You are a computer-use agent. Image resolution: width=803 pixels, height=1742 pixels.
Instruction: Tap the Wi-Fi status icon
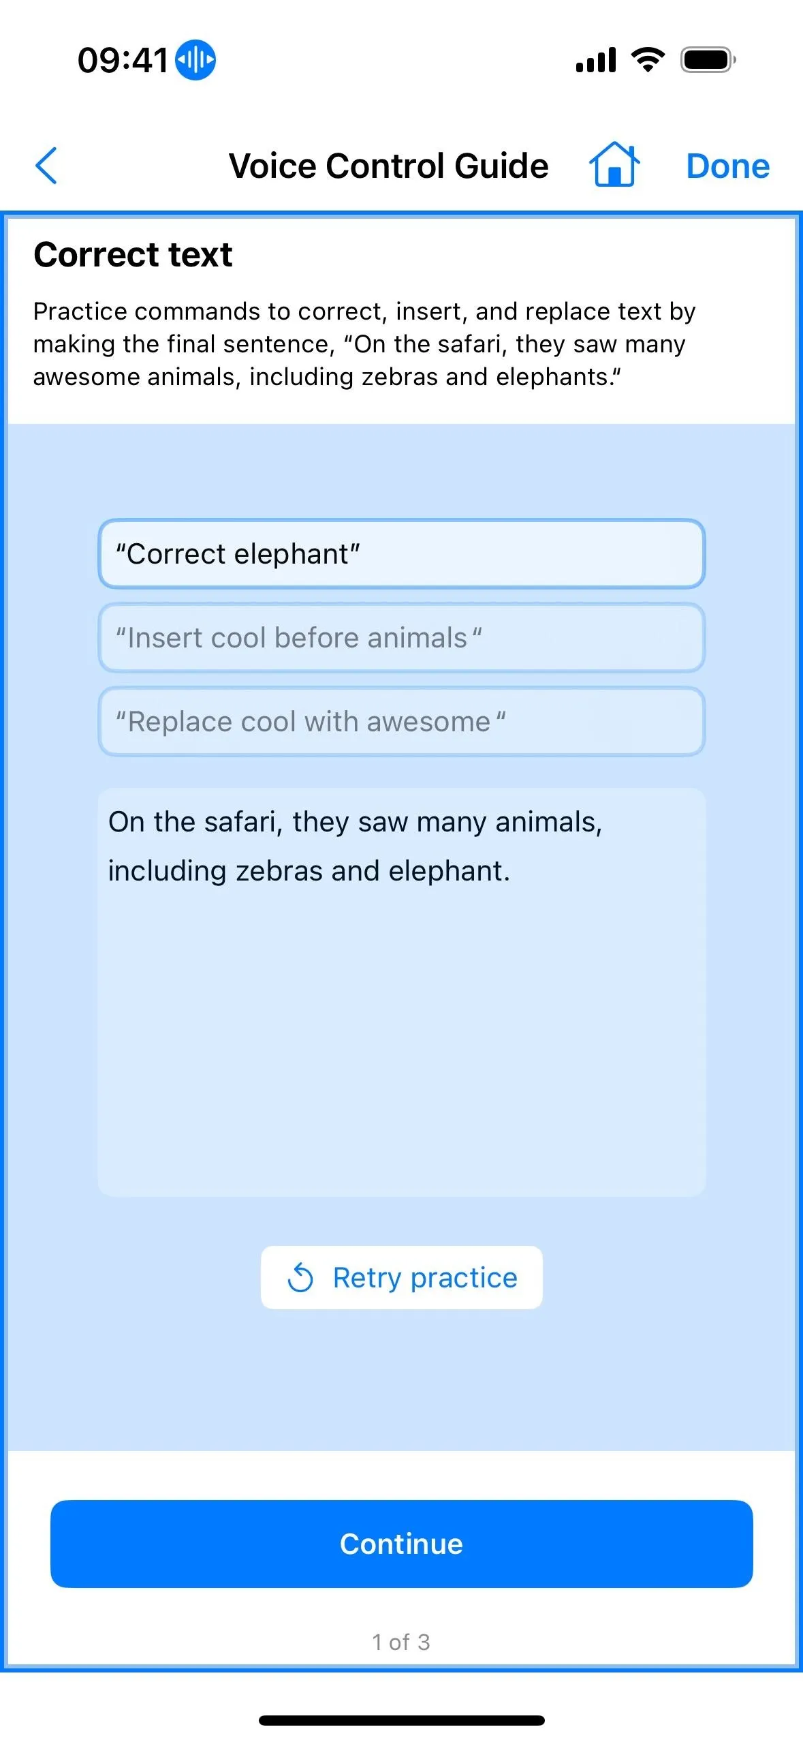[x=648, y=60]
